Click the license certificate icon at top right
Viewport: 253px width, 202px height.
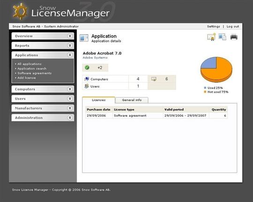pos(211,37)
